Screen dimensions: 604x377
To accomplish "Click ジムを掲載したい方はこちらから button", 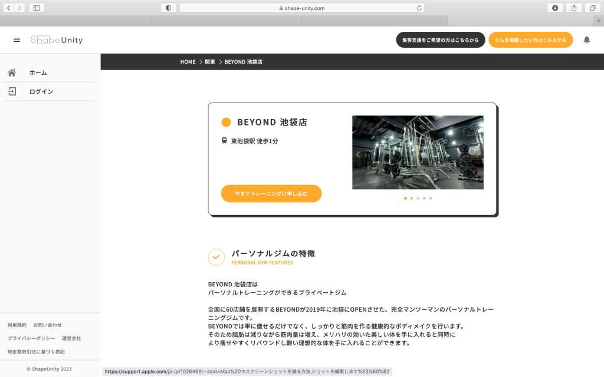I will pyautogui.click(x=530, y=39).
